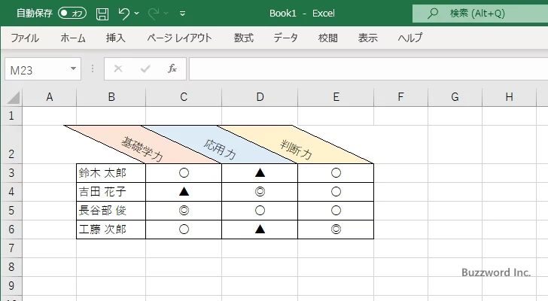
Task: Click the ◎ under 判断力 for 工藤 次郎
Action: coord(336,230)
